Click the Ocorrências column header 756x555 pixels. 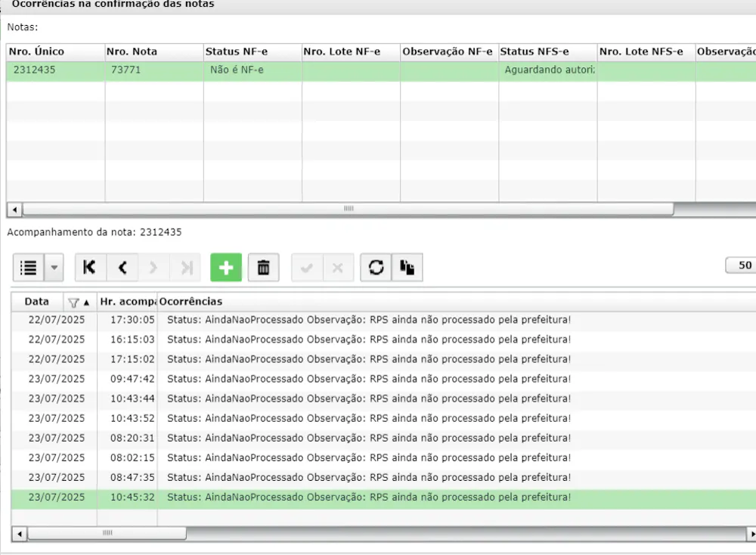(x=191, y=302)
